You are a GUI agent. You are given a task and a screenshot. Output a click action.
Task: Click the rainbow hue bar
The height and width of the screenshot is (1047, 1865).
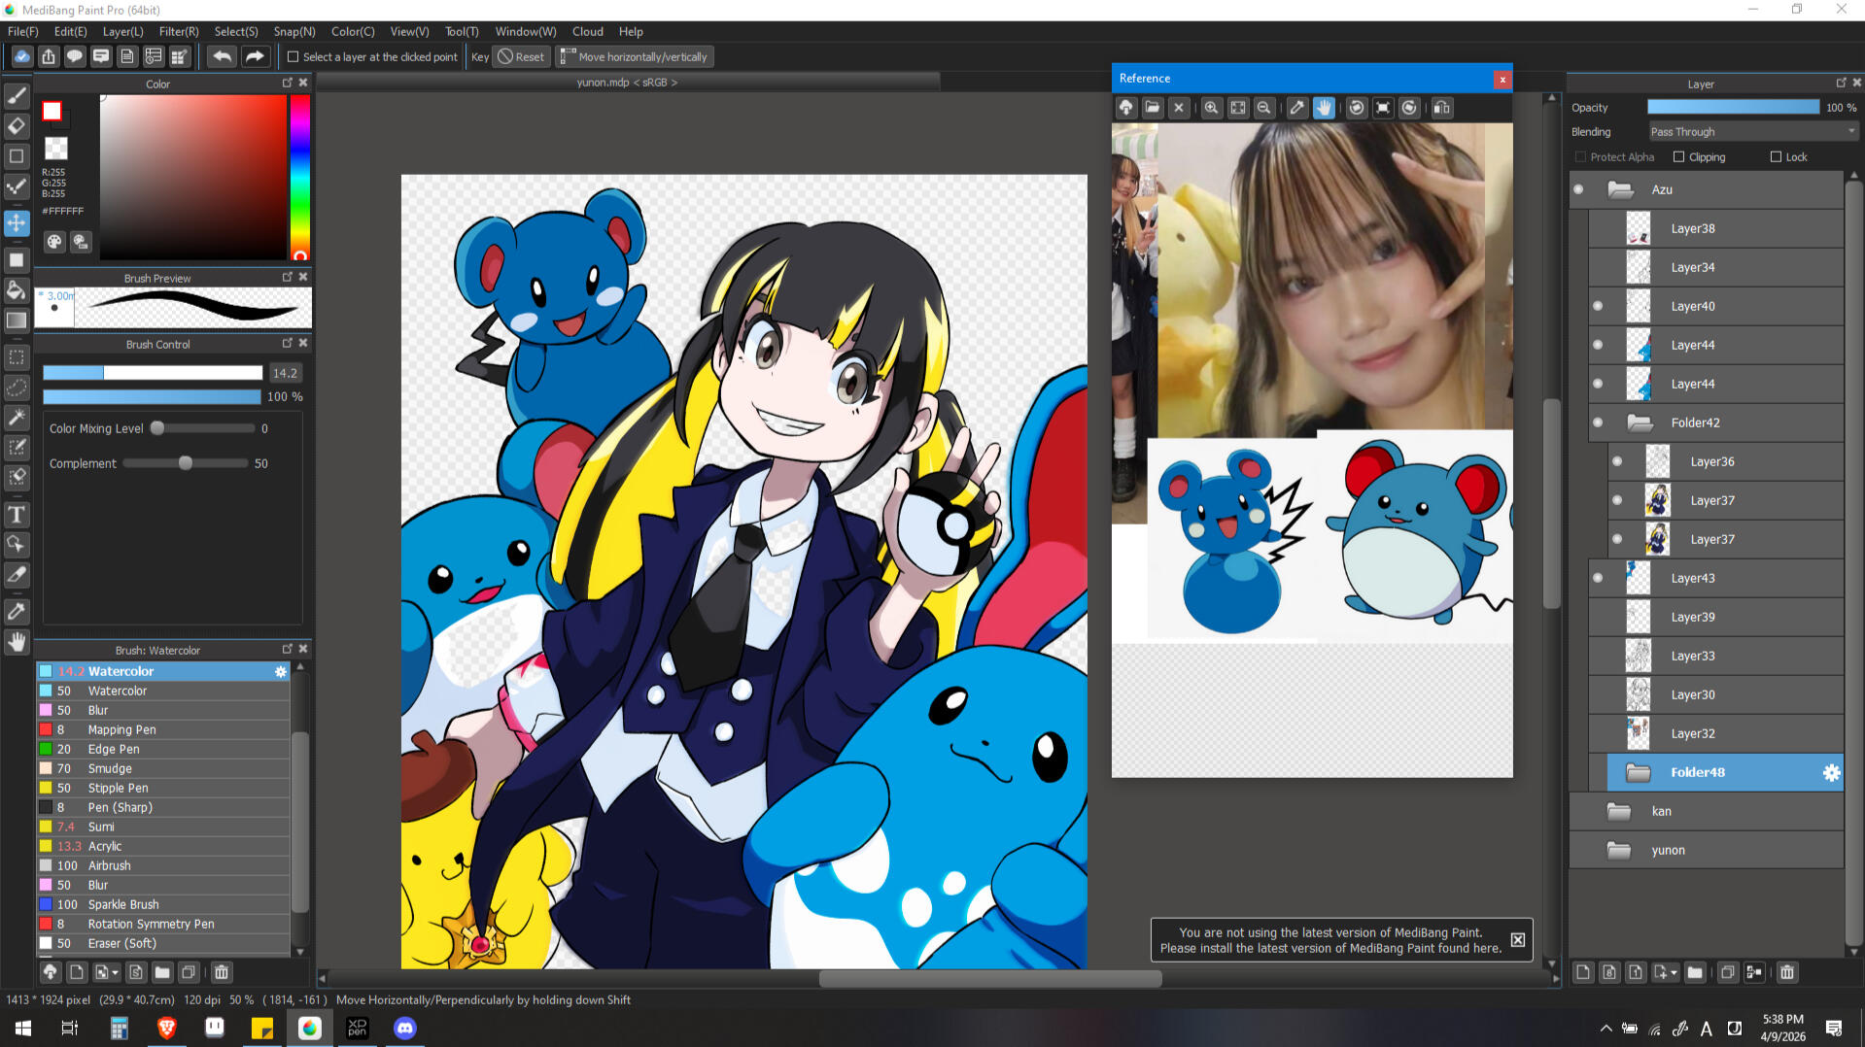point(300,177)
